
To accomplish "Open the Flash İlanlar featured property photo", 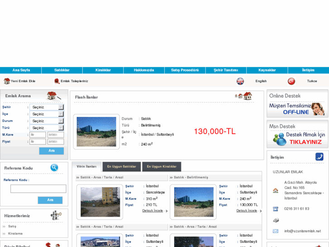I will (96, 132).
